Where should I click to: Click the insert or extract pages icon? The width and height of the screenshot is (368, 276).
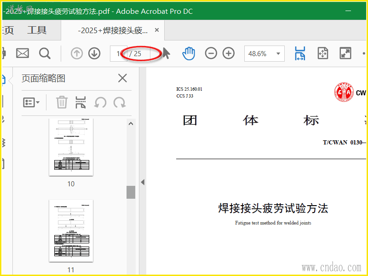pos(80,102)
